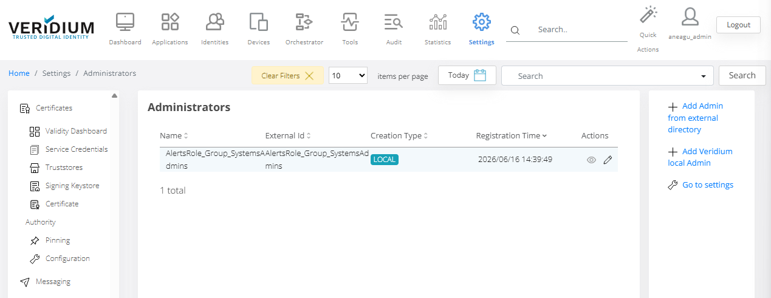The width and height of the screenshot is (771, 298).
Task: Open Signing Keystore in the sidebar
Action: tap(72, 186)
